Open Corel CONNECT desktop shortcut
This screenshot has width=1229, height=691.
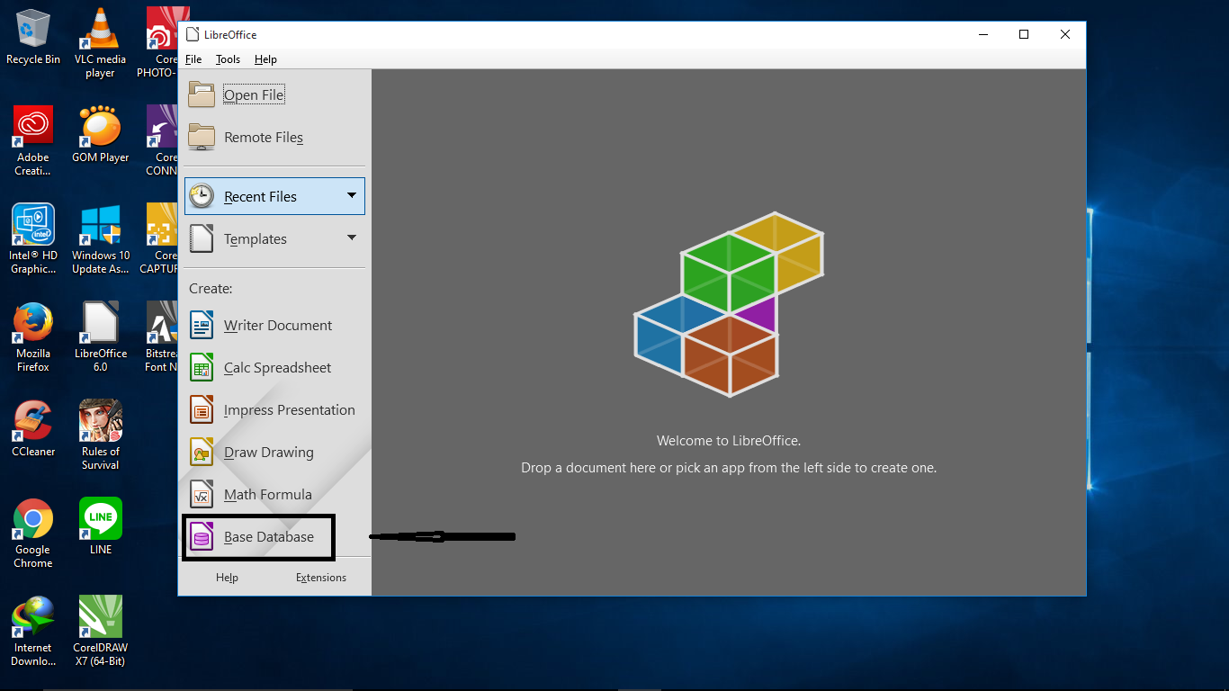(161, 140)
